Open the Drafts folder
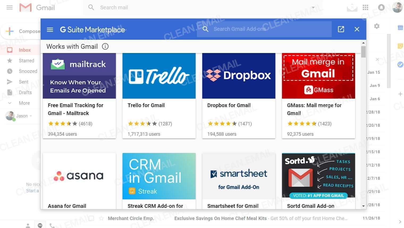This screenshot has height=228, width=404. (x=25, y=92)
